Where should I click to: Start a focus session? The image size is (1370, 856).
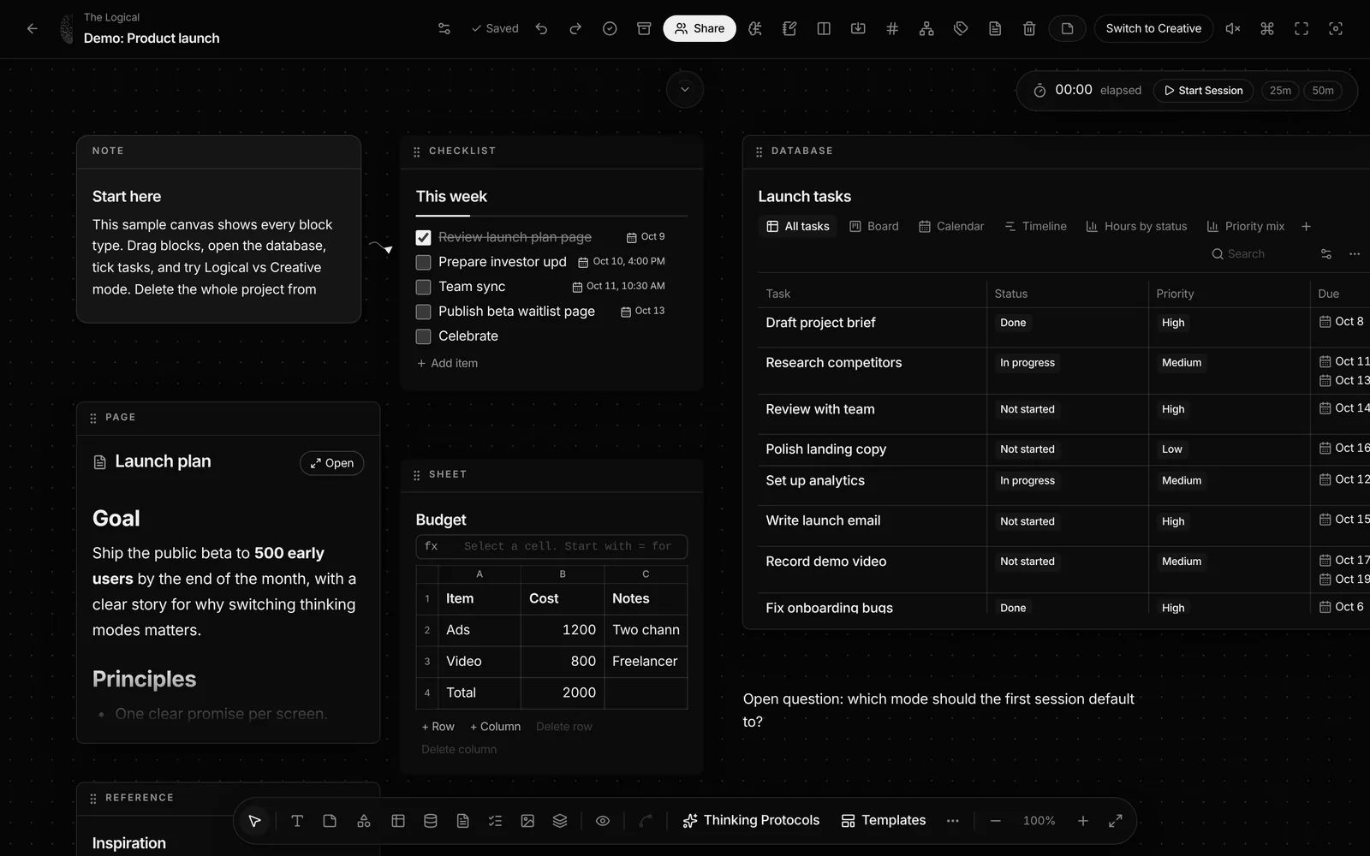[x=1203, y=91]
